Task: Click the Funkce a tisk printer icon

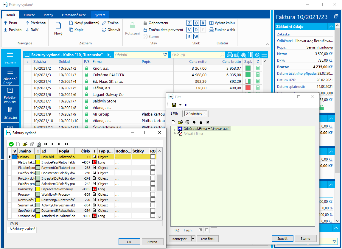Action: coord(211,30)
